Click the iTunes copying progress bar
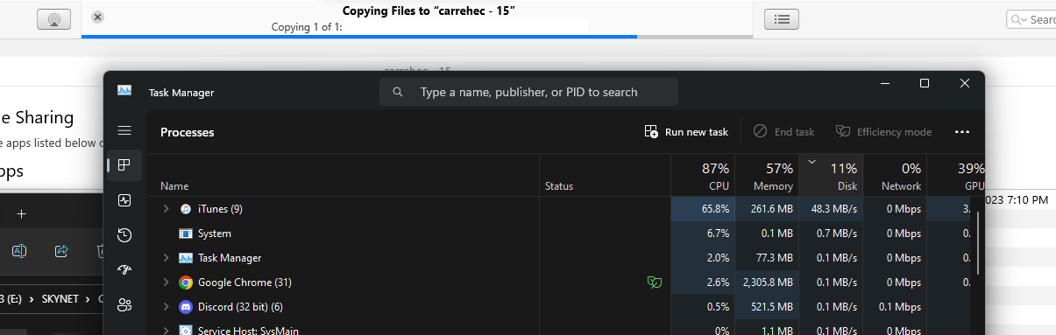 (417, 37)
